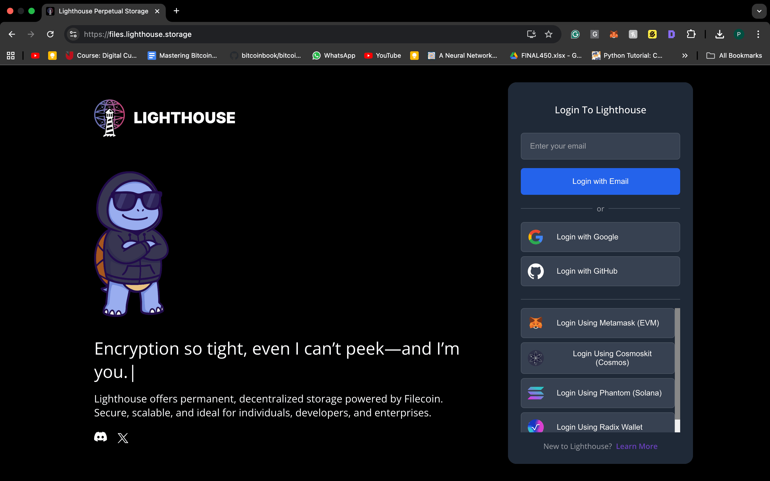Click the browser address bar URL
The width and height of the screenshot is (770, 481).
pyautogui.click(x=138, y=34)
